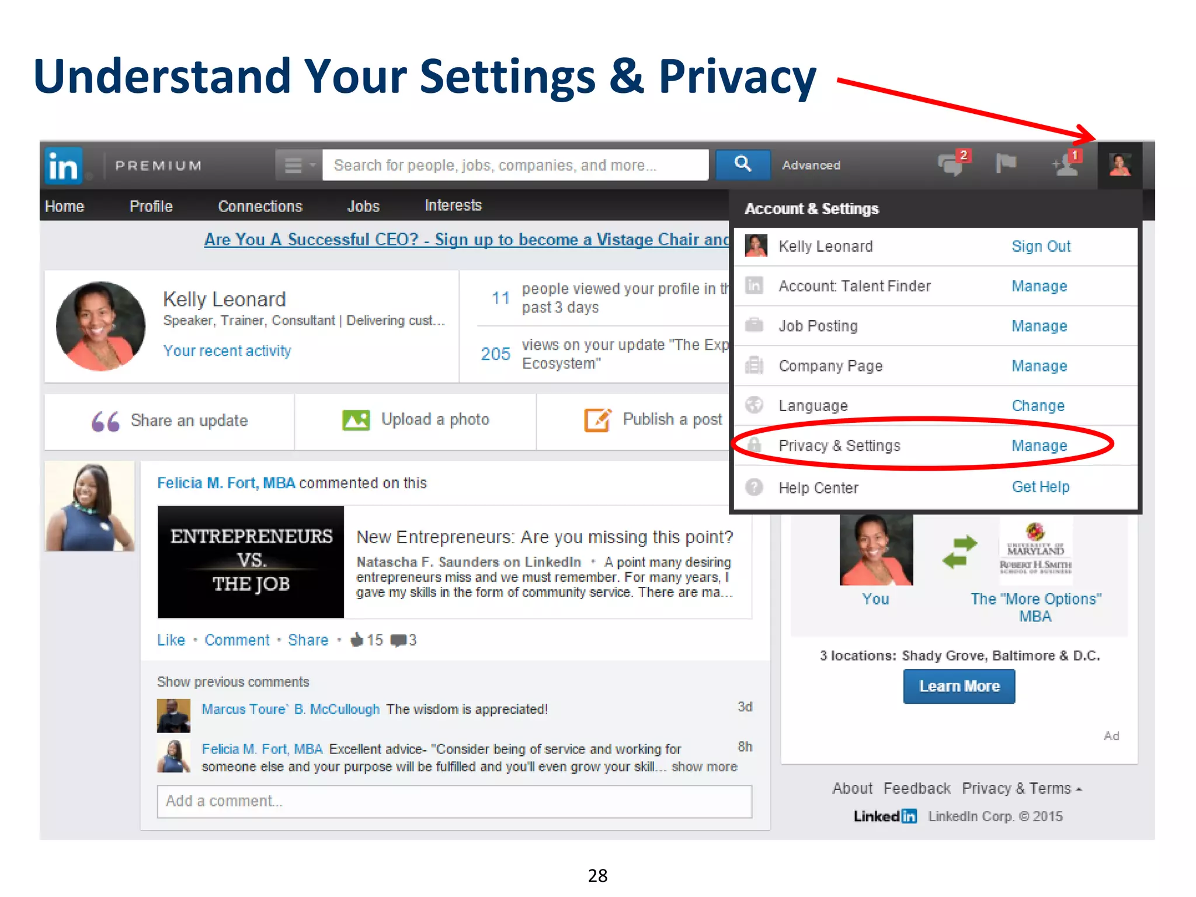
Task: Like the entrepreneurs post
Action: tap(171, 640)
